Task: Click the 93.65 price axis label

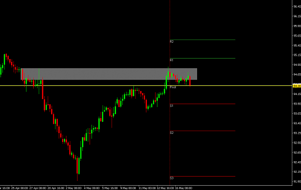Action: coord(297,113)
